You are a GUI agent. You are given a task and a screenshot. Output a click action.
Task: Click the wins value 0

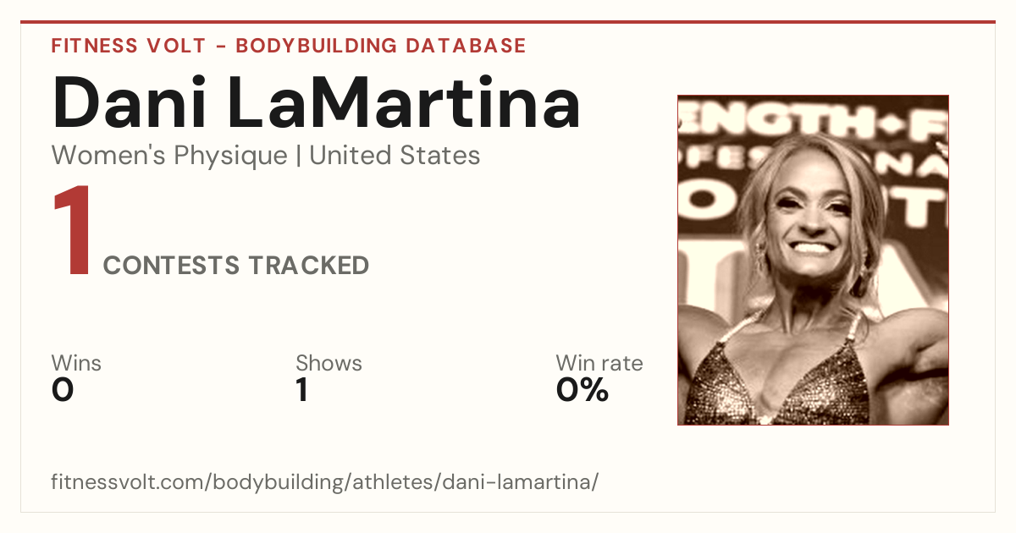tap(63, 390)
